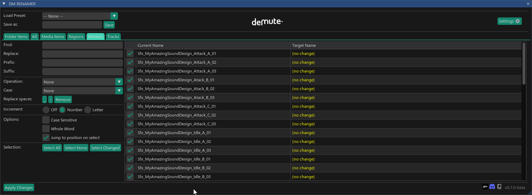
Task: Select Sfx_MyAmazingSoundDesign_Attack_C_01 name
Action: pyautogui.click(x=177, y=106)
